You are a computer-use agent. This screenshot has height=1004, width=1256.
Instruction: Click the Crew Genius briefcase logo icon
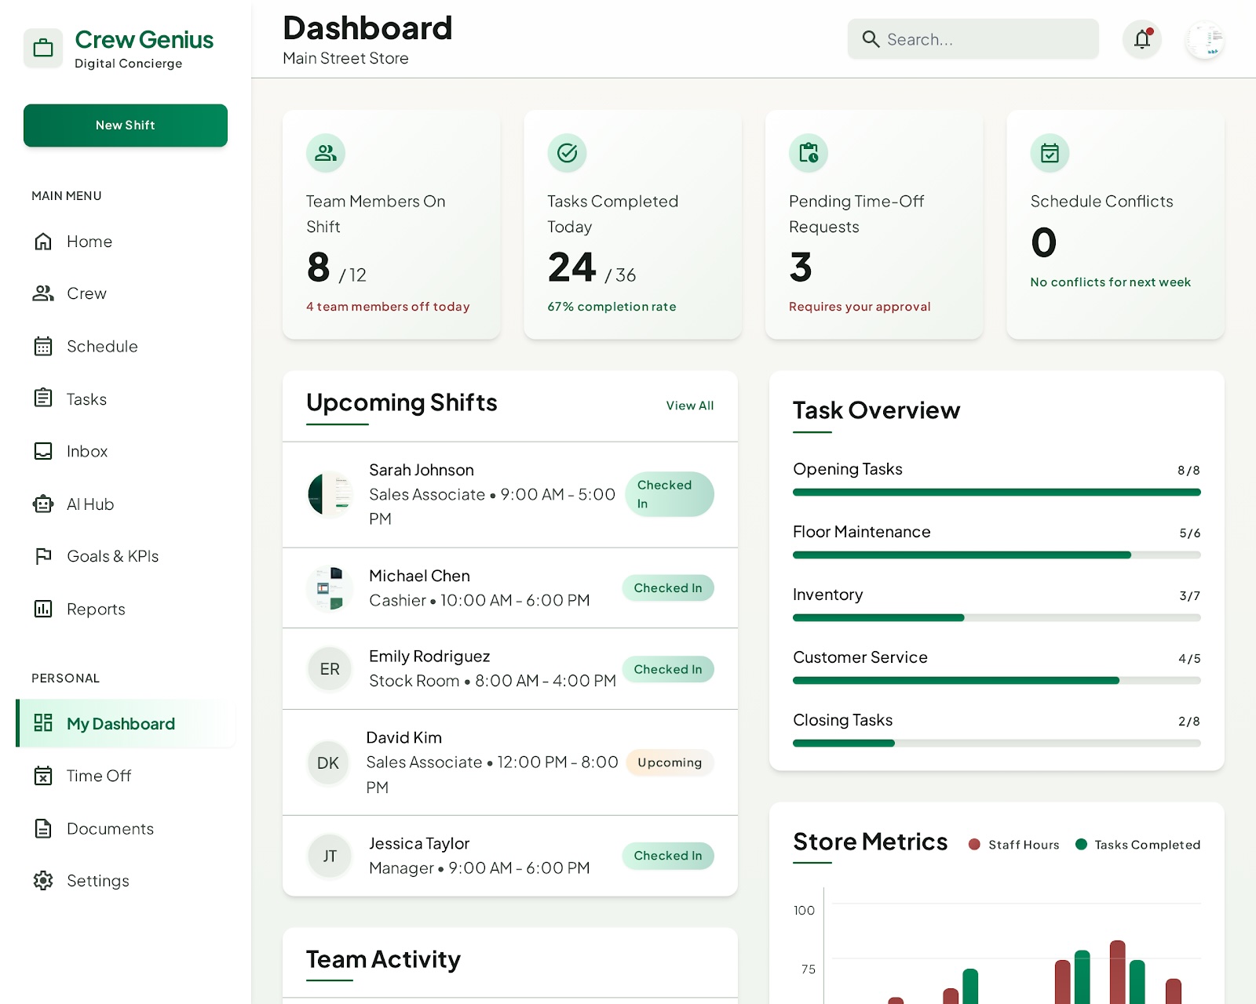click(43, 49)
